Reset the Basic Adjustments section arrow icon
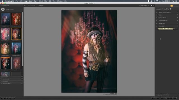179x100 pixels. coord(178,12)
